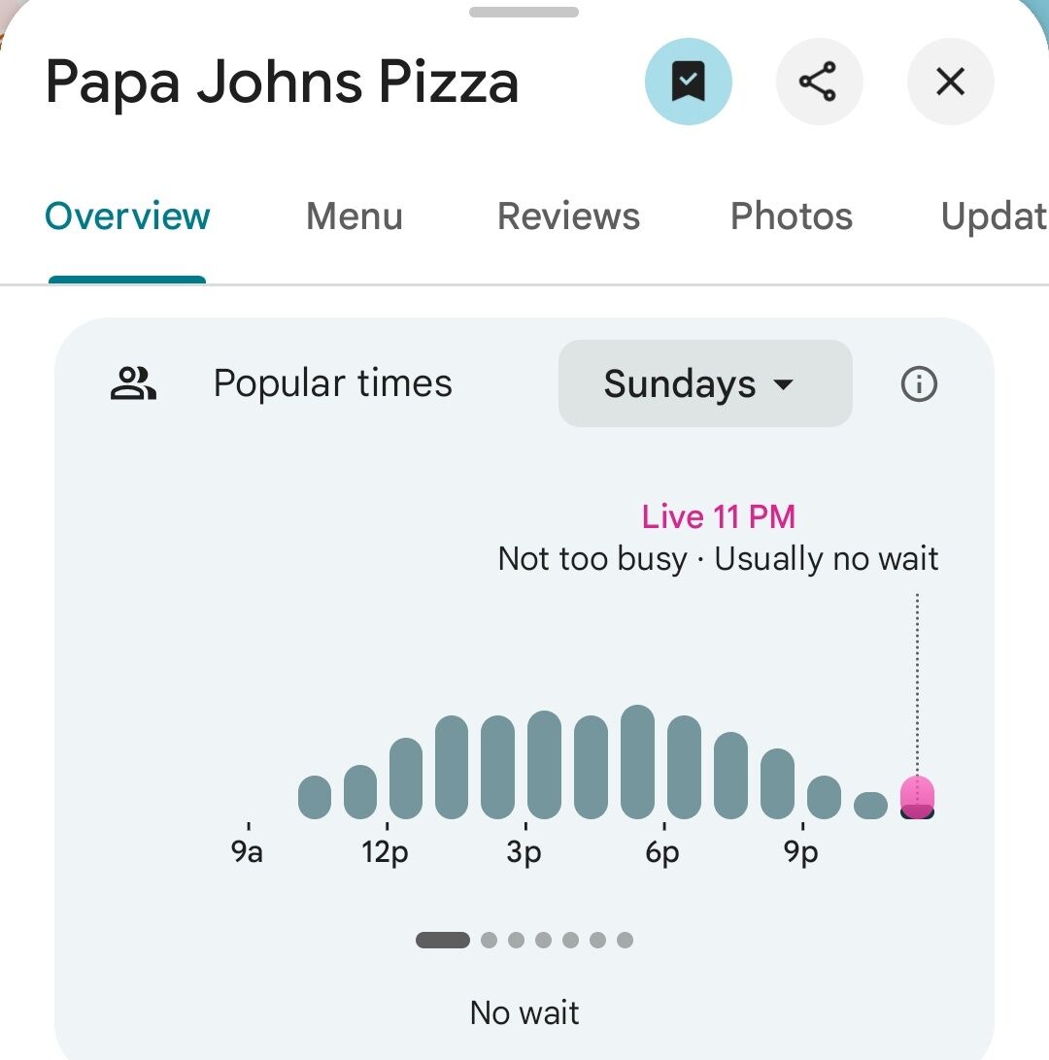Viewport: 1049px width, 1060px height.
Task: Tap the Papa Johns Pizza title
Action: click(282, 83)
